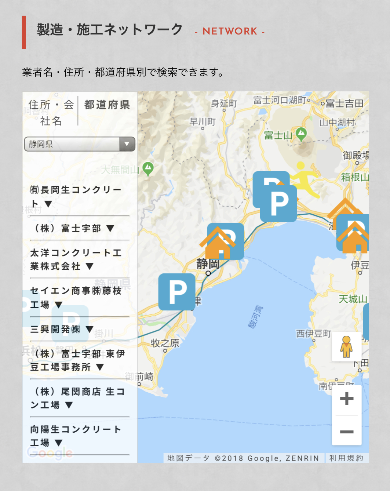Click the 静岡 city label on map

(208, 263)
